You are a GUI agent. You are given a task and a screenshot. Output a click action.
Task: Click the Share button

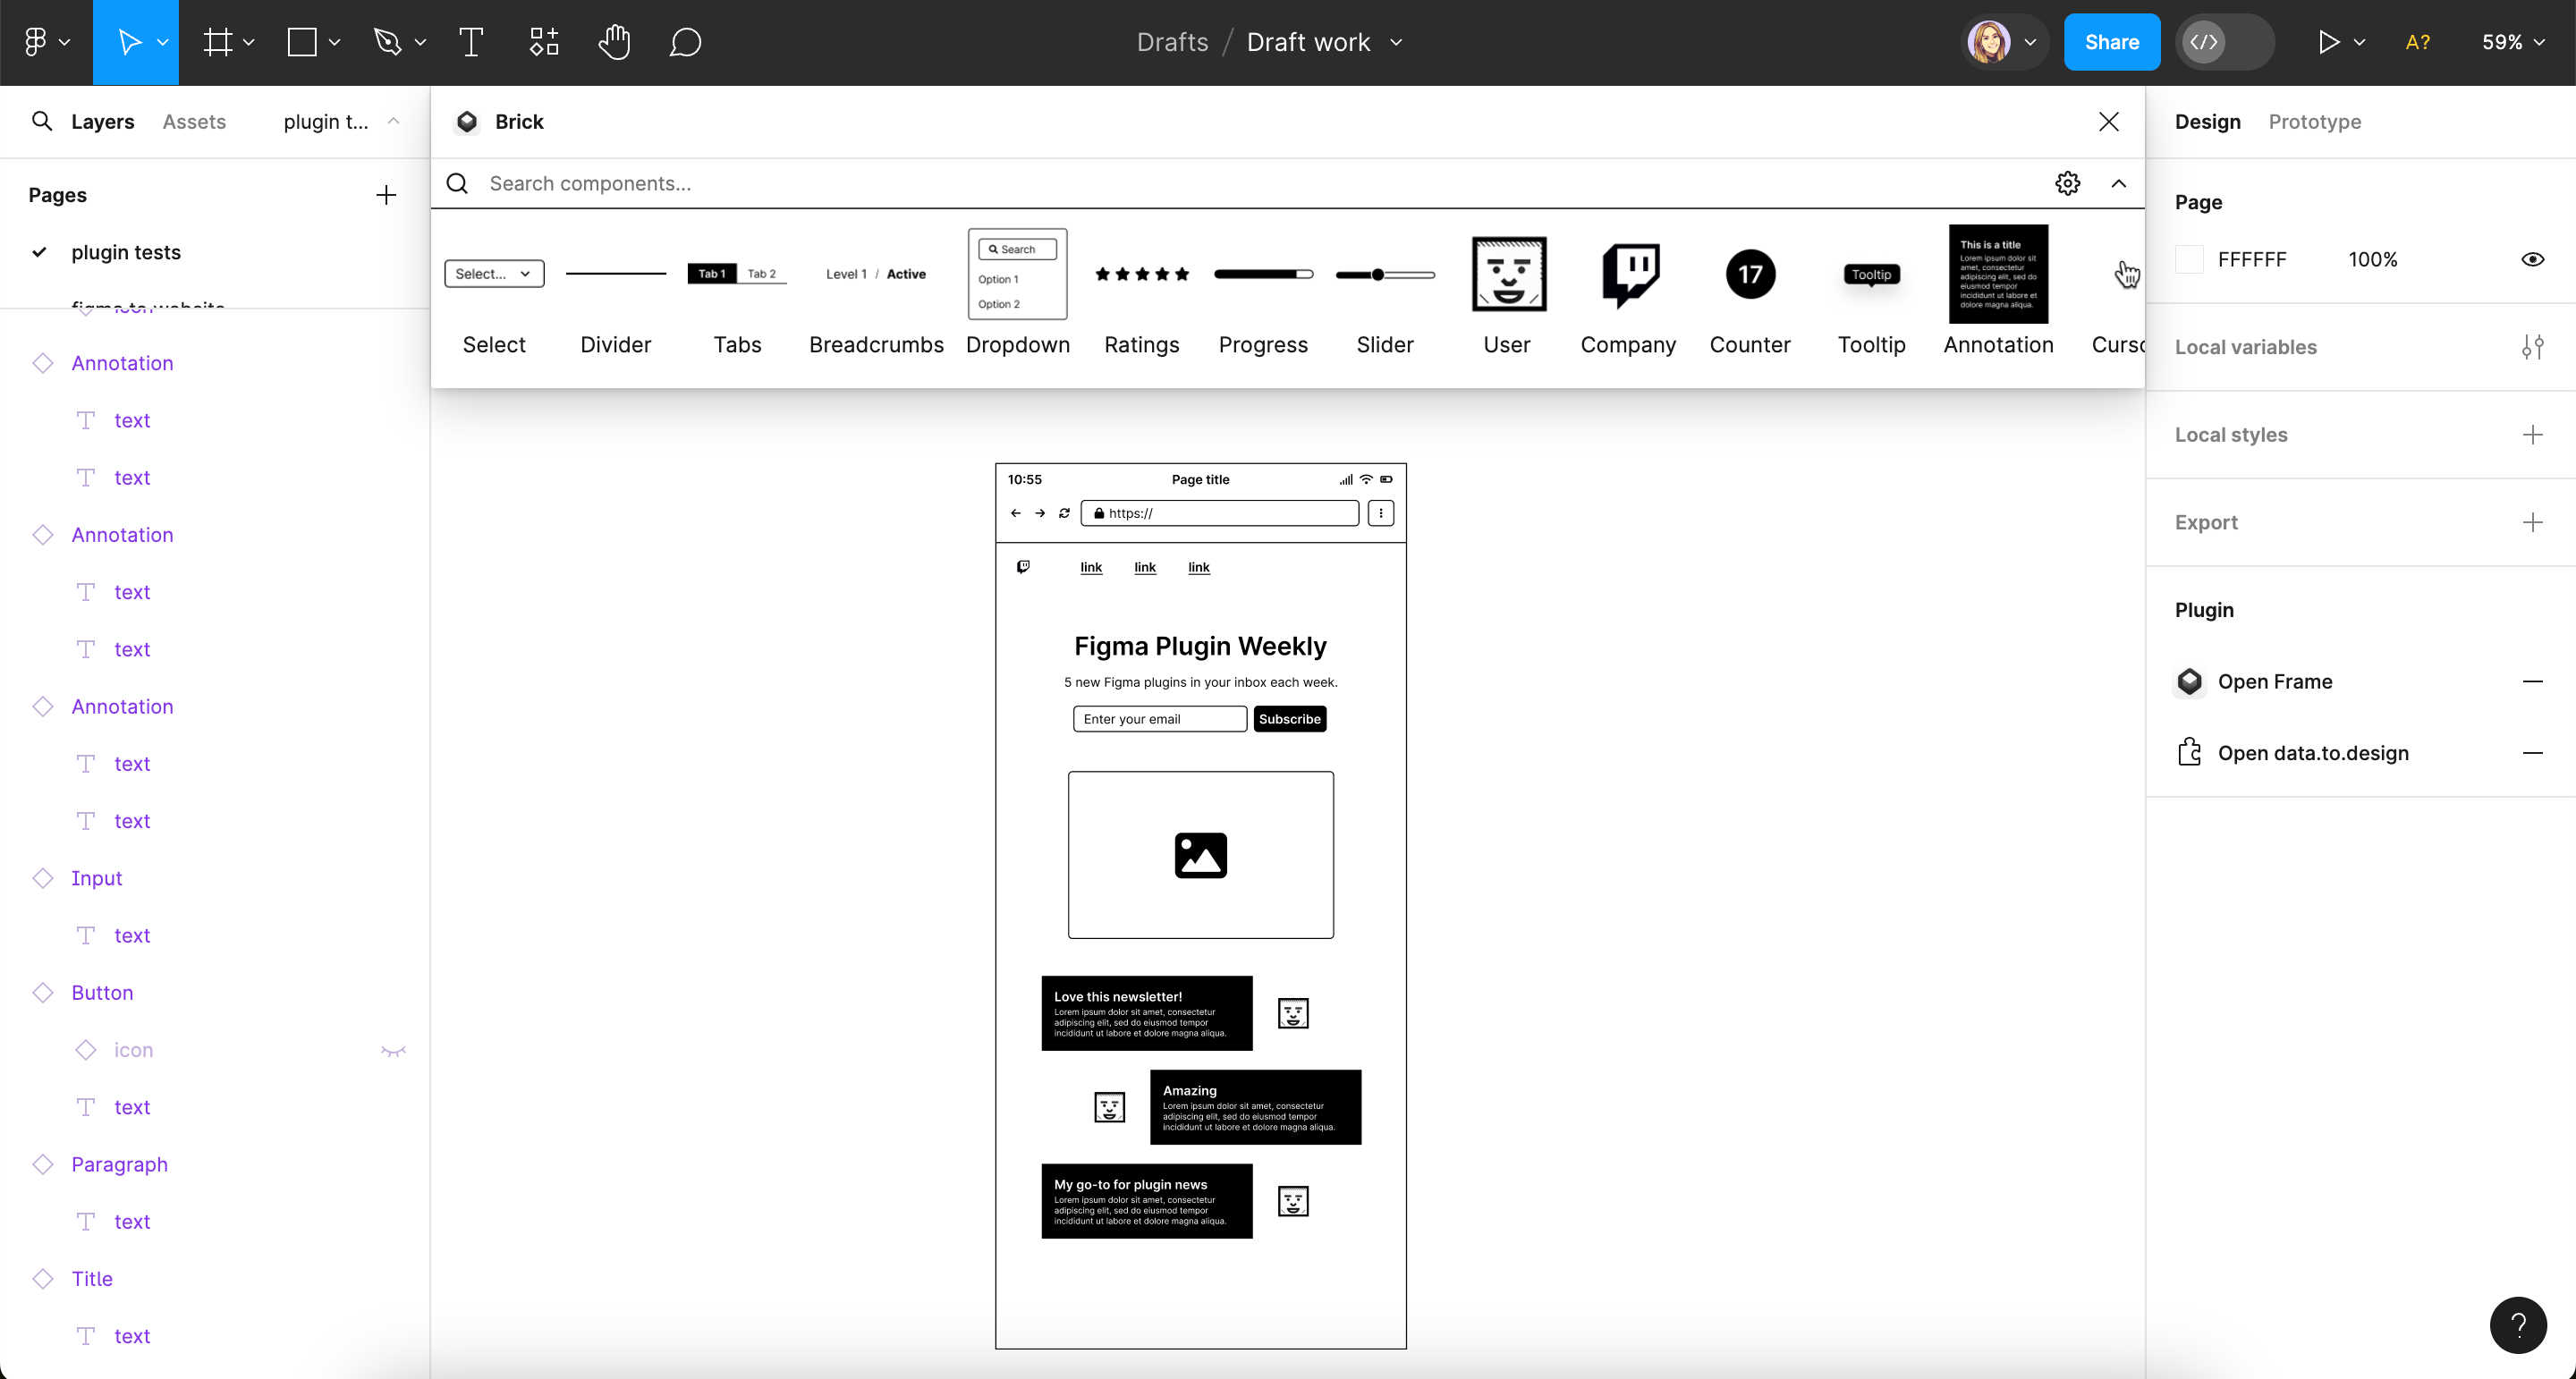pyautogui.click(x=2111, y=42)
